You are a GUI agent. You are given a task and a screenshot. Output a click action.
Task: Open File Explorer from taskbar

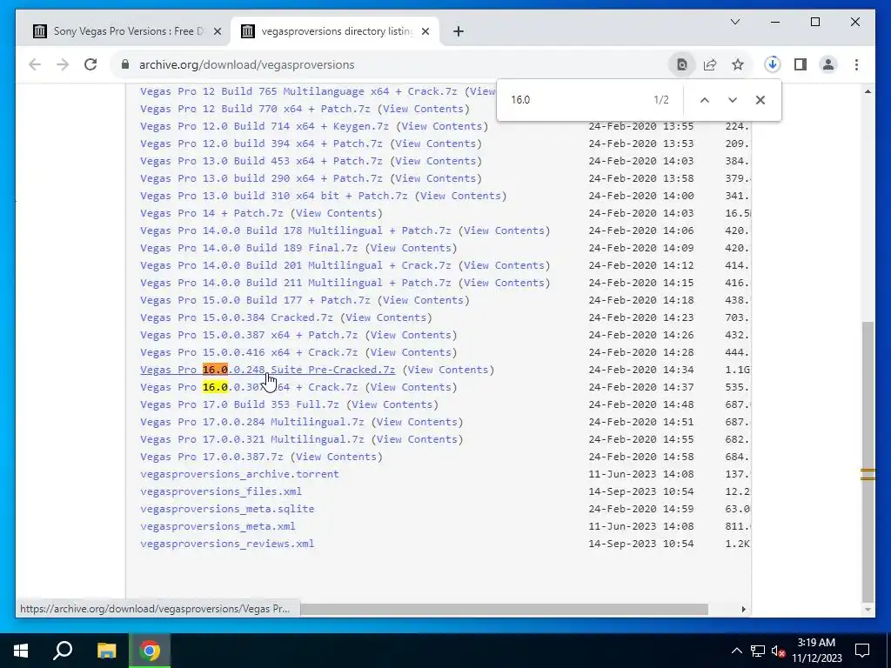106,651
